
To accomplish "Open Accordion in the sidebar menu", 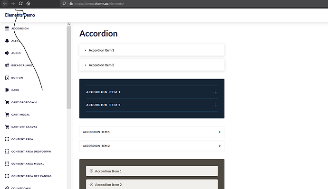I will pyautogui.click(x=20, y=28).
